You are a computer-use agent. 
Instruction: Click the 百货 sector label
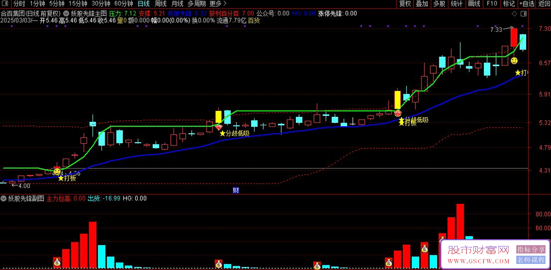pos(254,20)
